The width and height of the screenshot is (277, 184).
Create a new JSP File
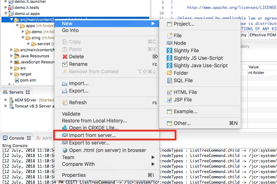200,100
